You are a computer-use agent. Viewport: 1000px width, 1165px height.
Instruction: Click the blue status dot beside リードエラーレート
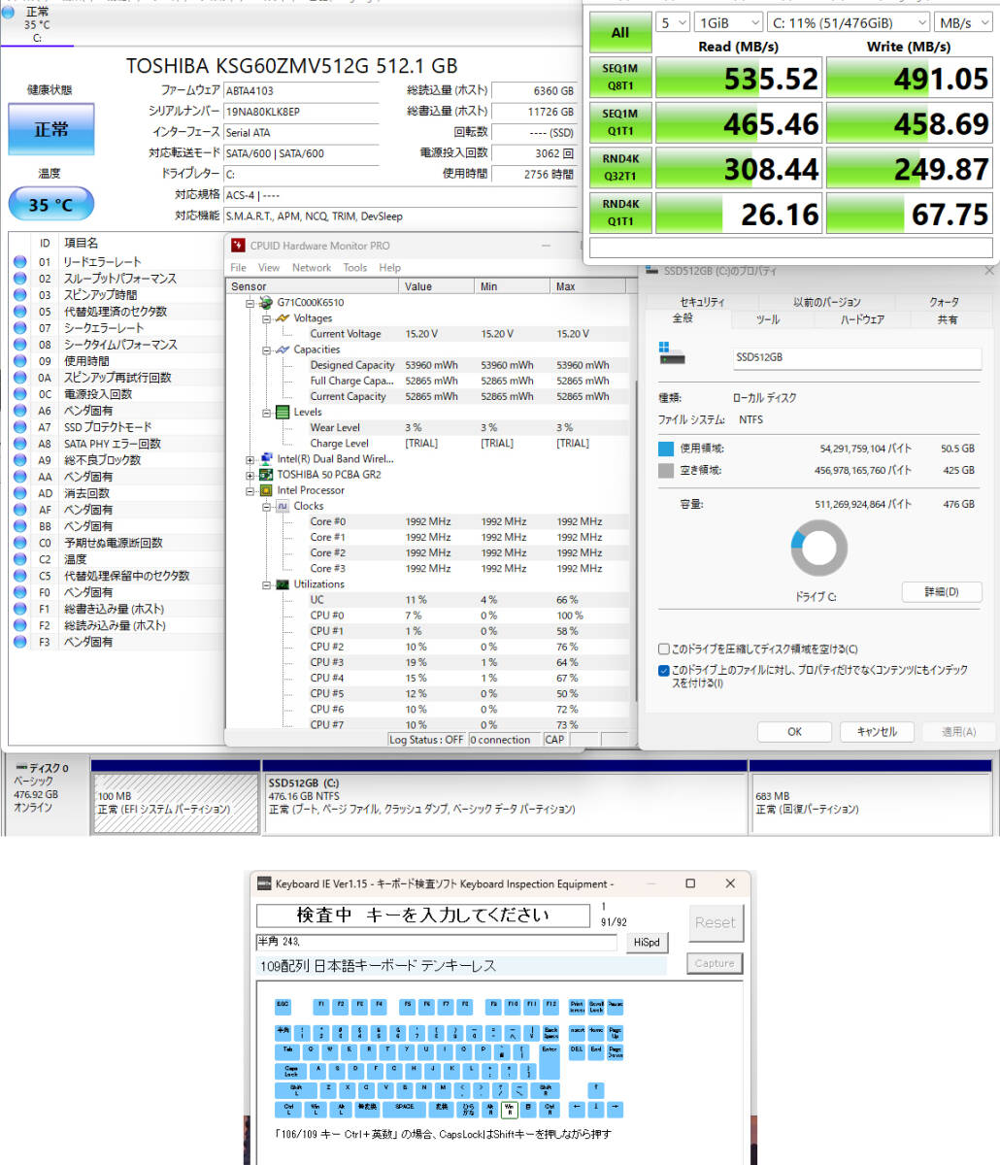click(20, 261)
